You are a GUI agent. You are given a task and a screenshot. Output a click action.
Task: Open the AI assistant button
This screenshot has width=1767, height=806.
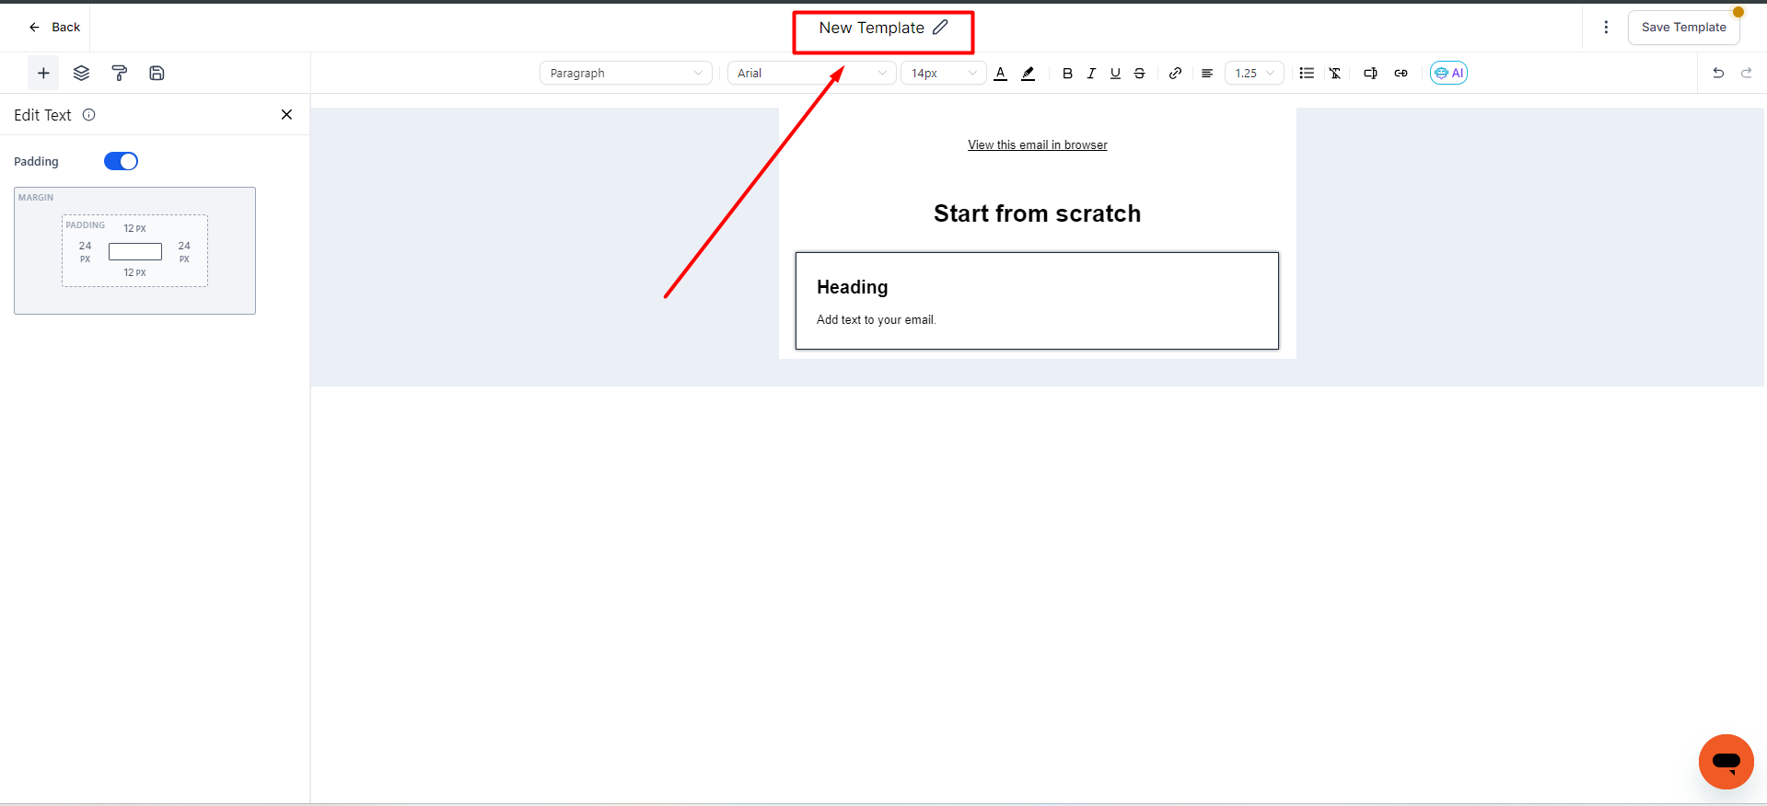(x=1448, y=74)
